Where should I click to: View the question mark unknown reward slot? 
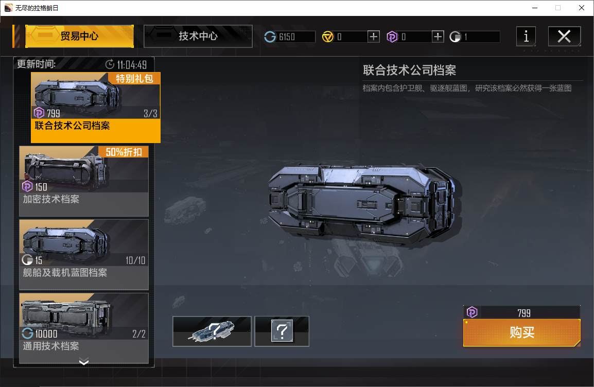pyautogui.click(x=282, y=331)
